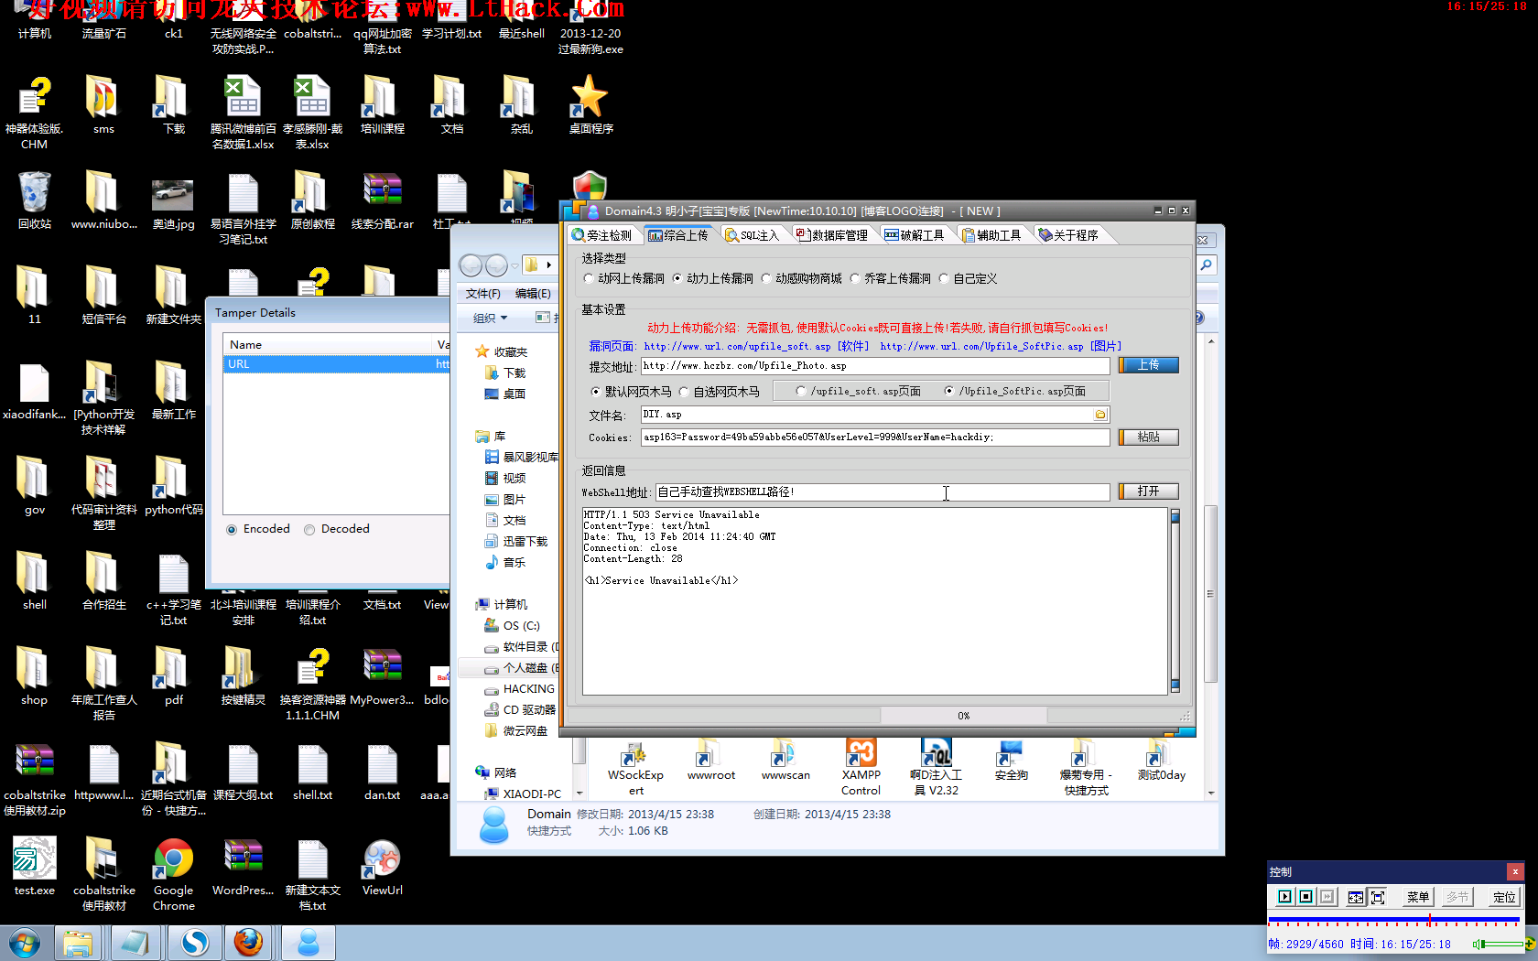The image size is (1538, 961).
Task: Click the 啊D注入工具 V2.32 shortcut icon
Action: coord(936,767)
